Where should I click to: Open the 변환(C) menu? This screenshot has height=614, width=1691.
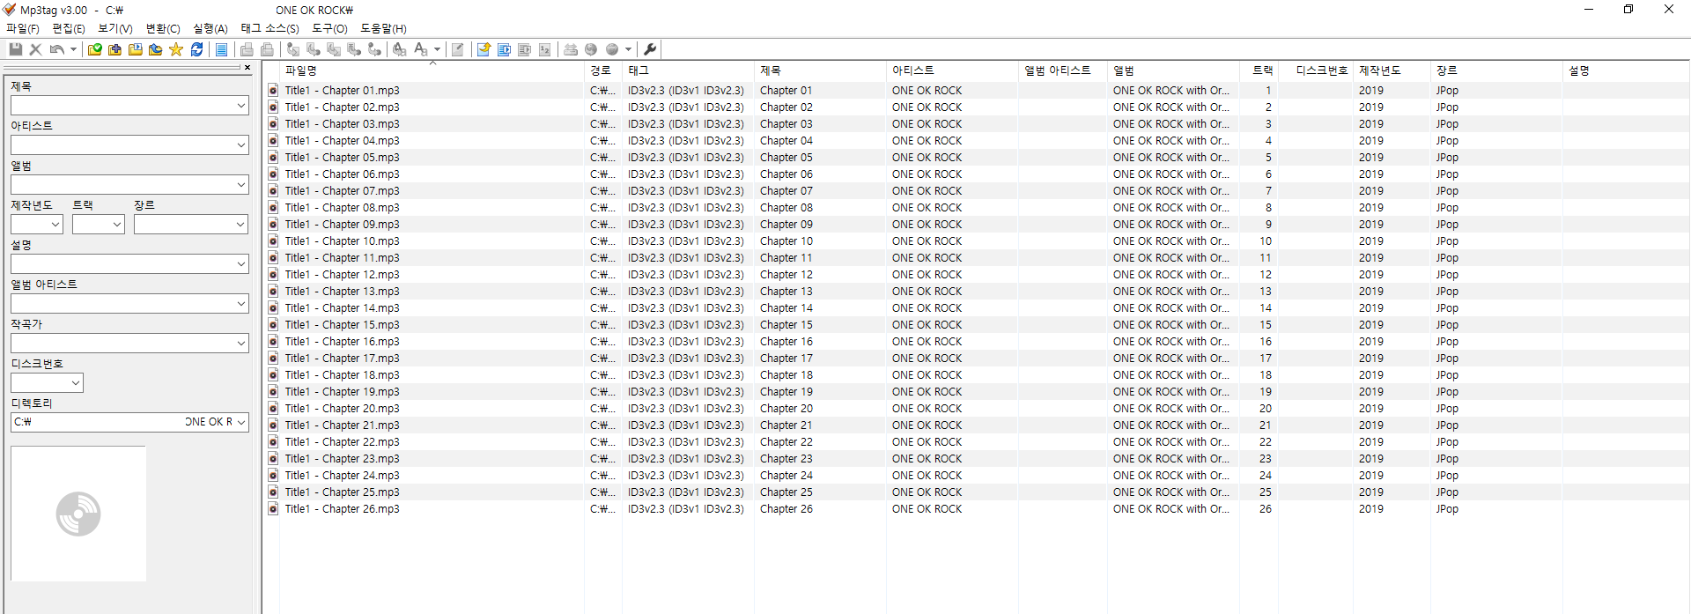pyautogui.click(x=163, y=28)
